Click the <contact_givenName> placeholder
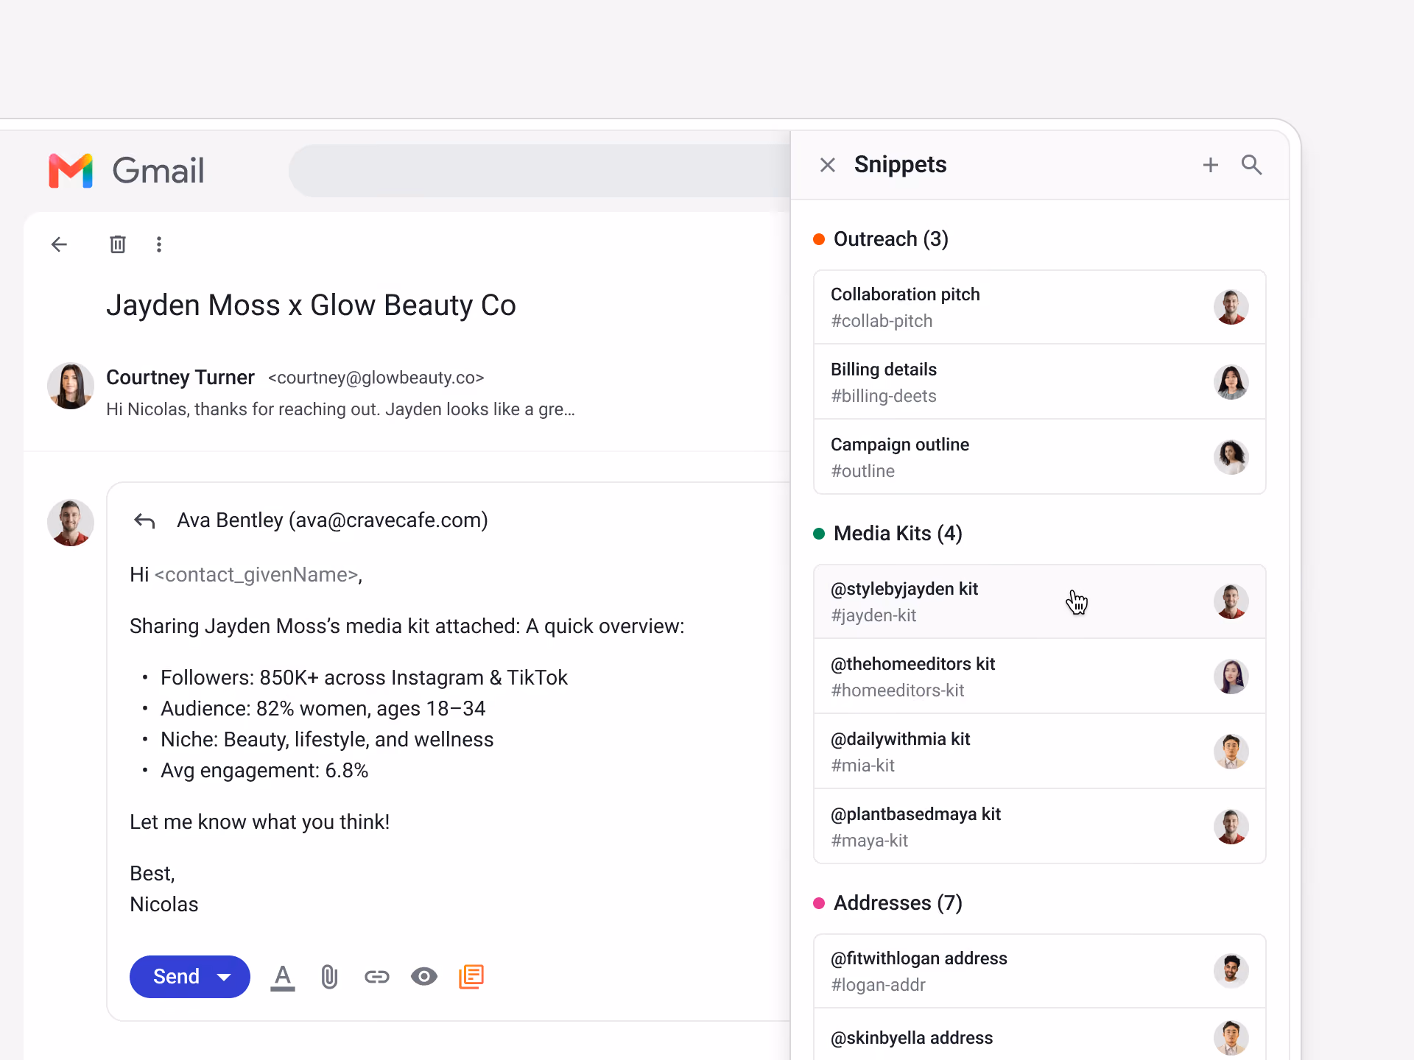The height and width of the screenshot is (1060, 1414). click(x=256, y=575)
